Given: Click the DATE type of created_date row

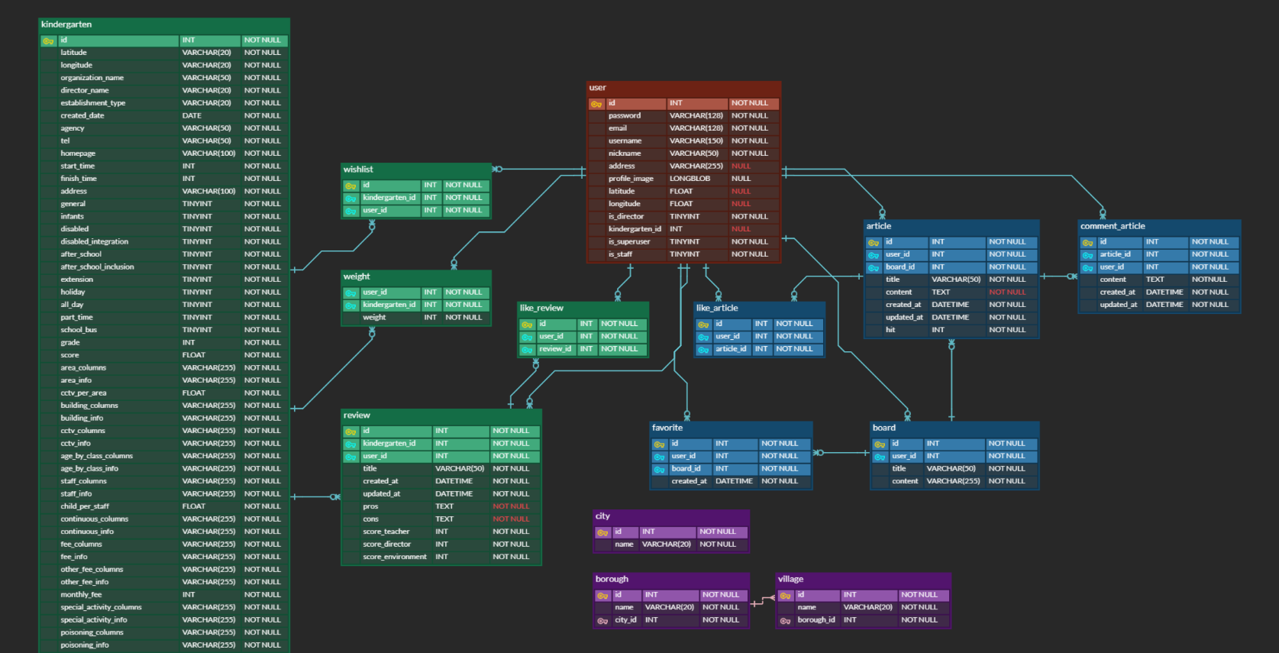Looking at the screenshot, I should [192, 116].
